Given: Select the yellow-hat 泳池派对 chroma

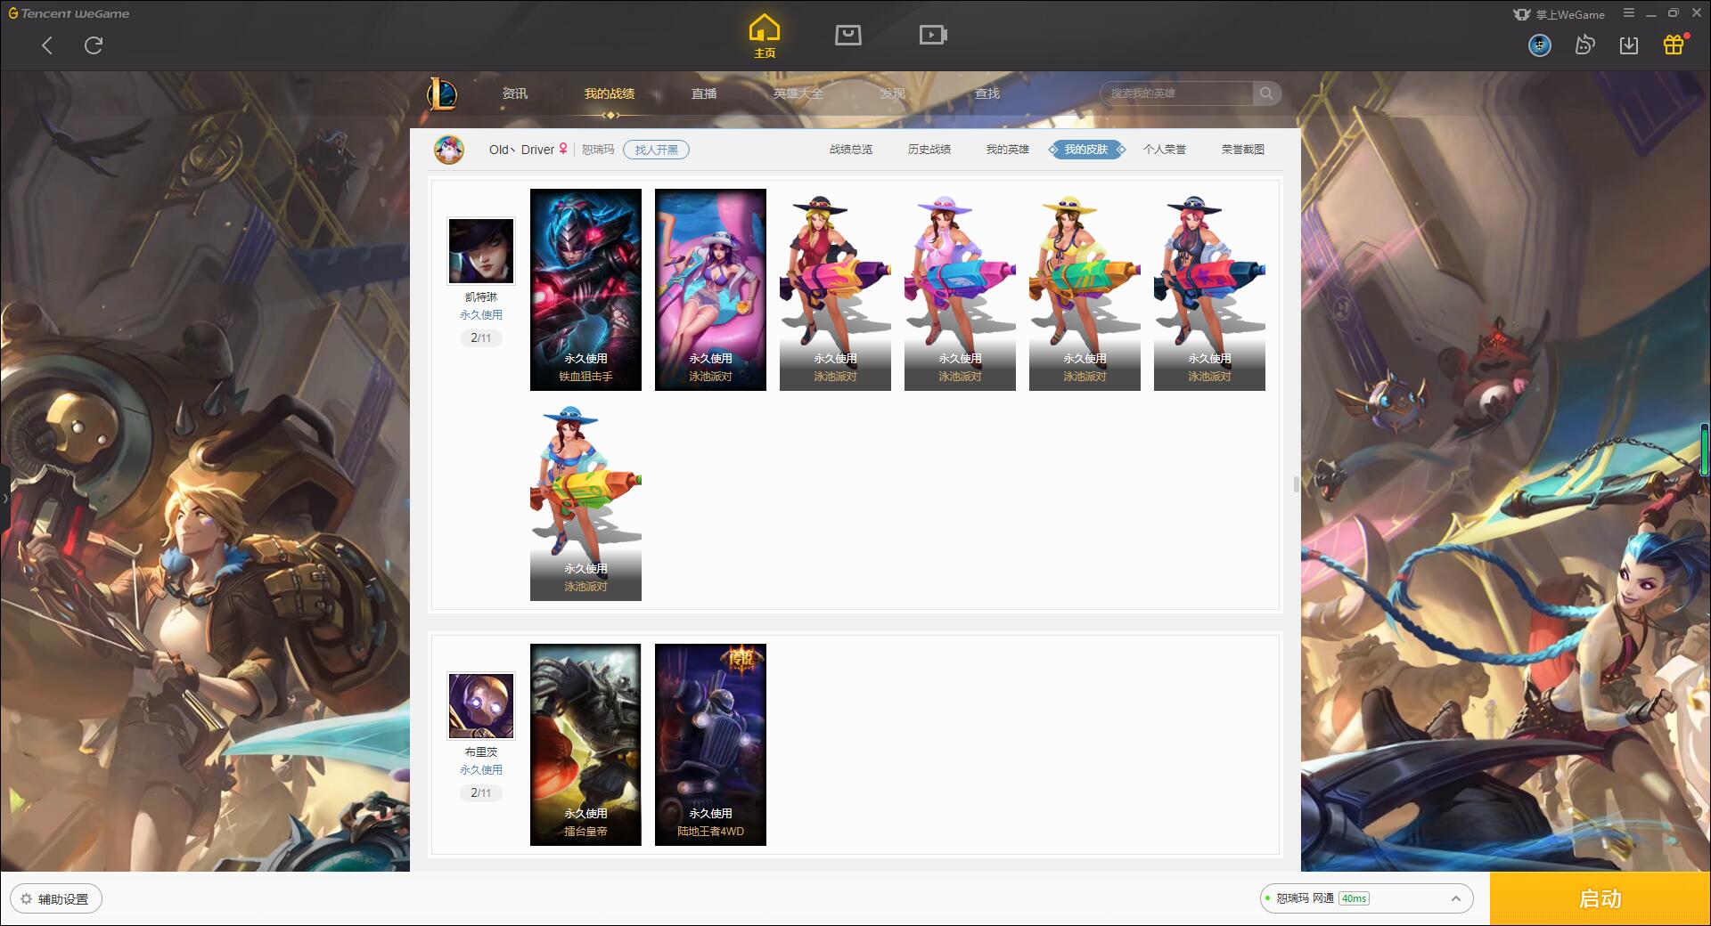Looking at the screenshot, I should pyautogui.click(x=1085, y=289).
